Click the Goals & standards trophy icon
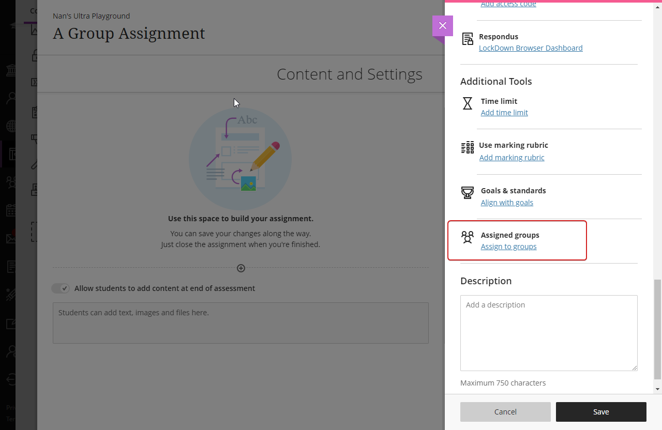Image resolution: width=662 pixels, height=430 pixels. coord(468,193)
